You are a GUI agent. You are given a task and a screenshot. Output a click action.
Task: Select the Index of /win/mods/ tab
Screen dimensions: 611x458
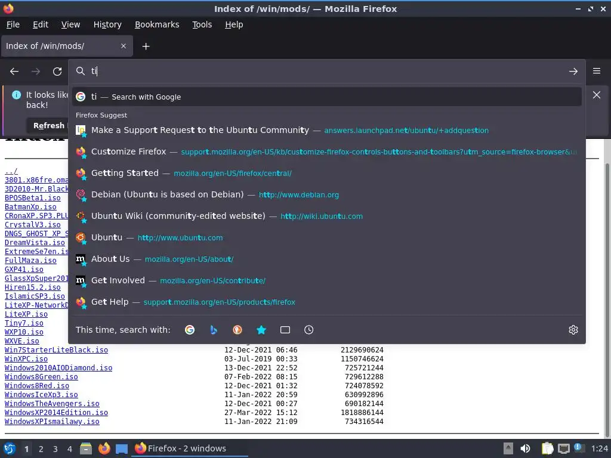click(67, 46)
